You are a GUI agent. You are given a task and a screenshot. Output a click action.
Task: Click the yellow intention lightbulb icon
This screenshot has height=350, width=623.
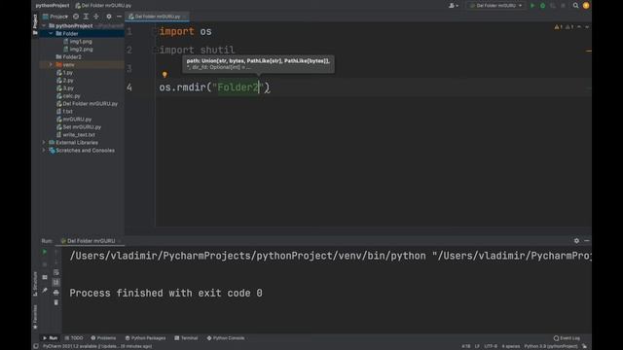pyautogui.click(x=165, y=74)
